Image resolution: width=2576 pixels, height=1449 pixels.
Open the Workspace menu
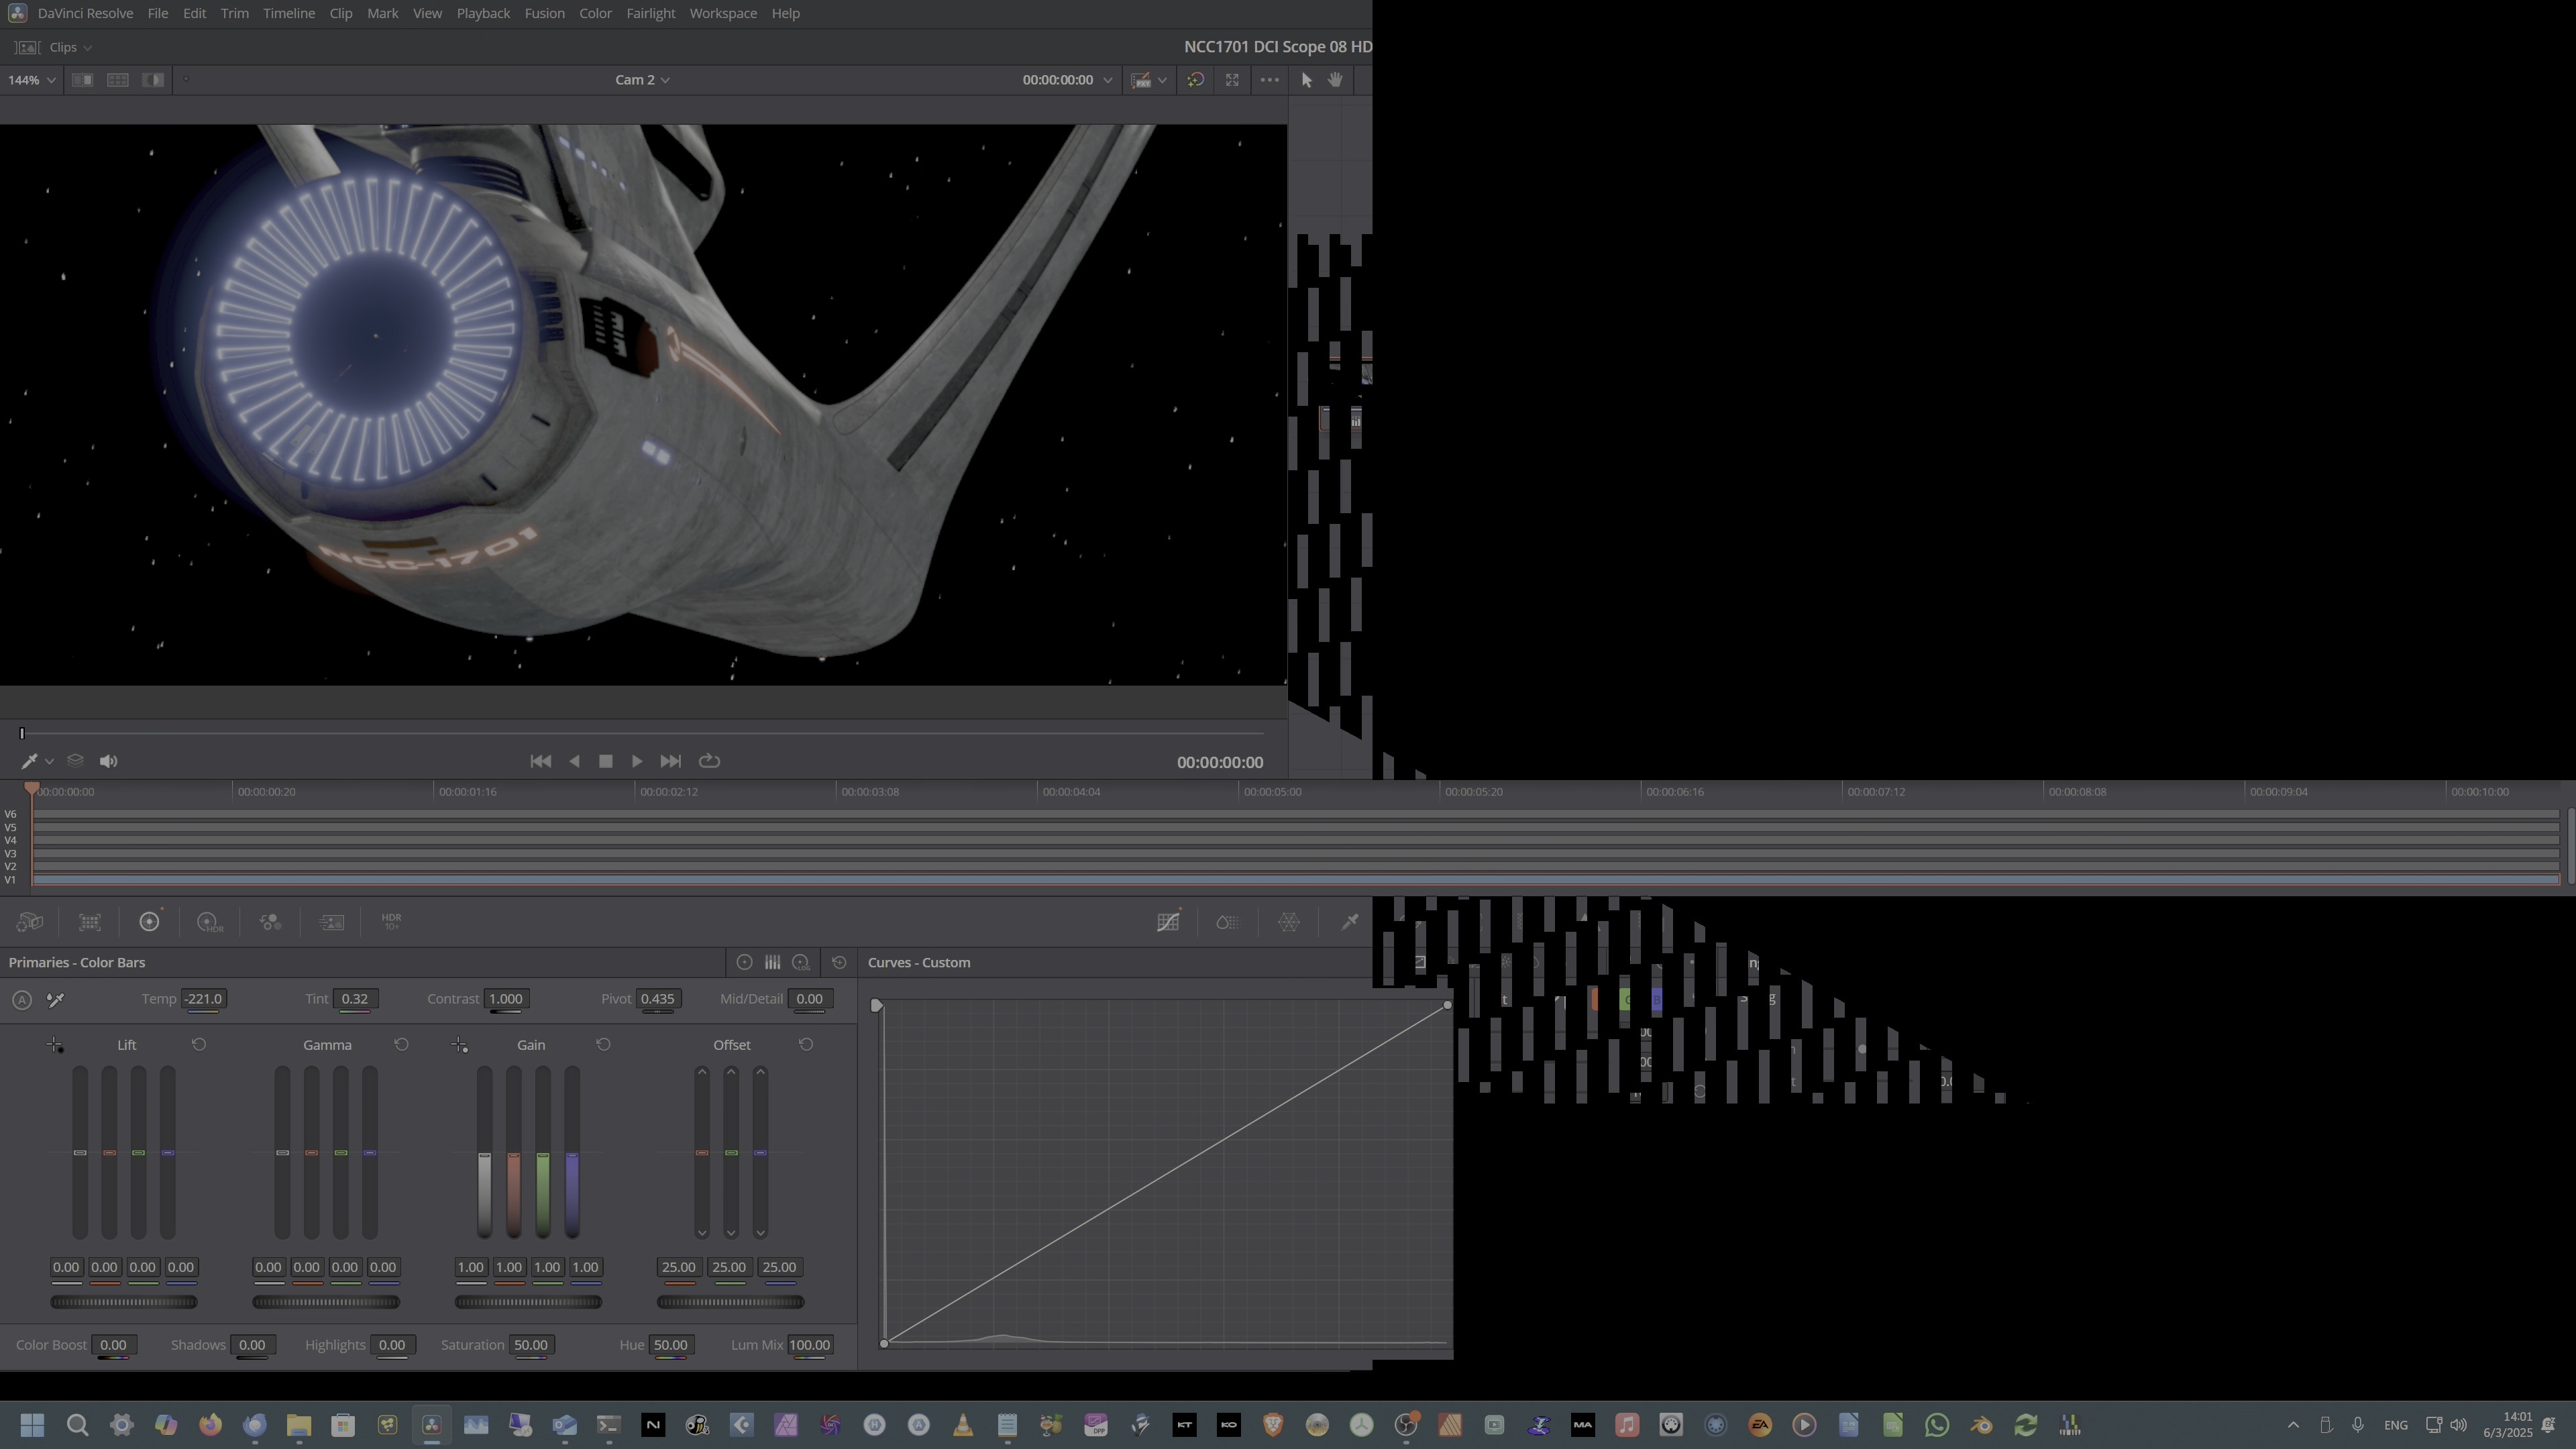click(722, 13)
